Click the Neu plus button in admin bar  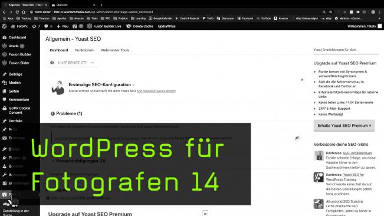(63, 26)
